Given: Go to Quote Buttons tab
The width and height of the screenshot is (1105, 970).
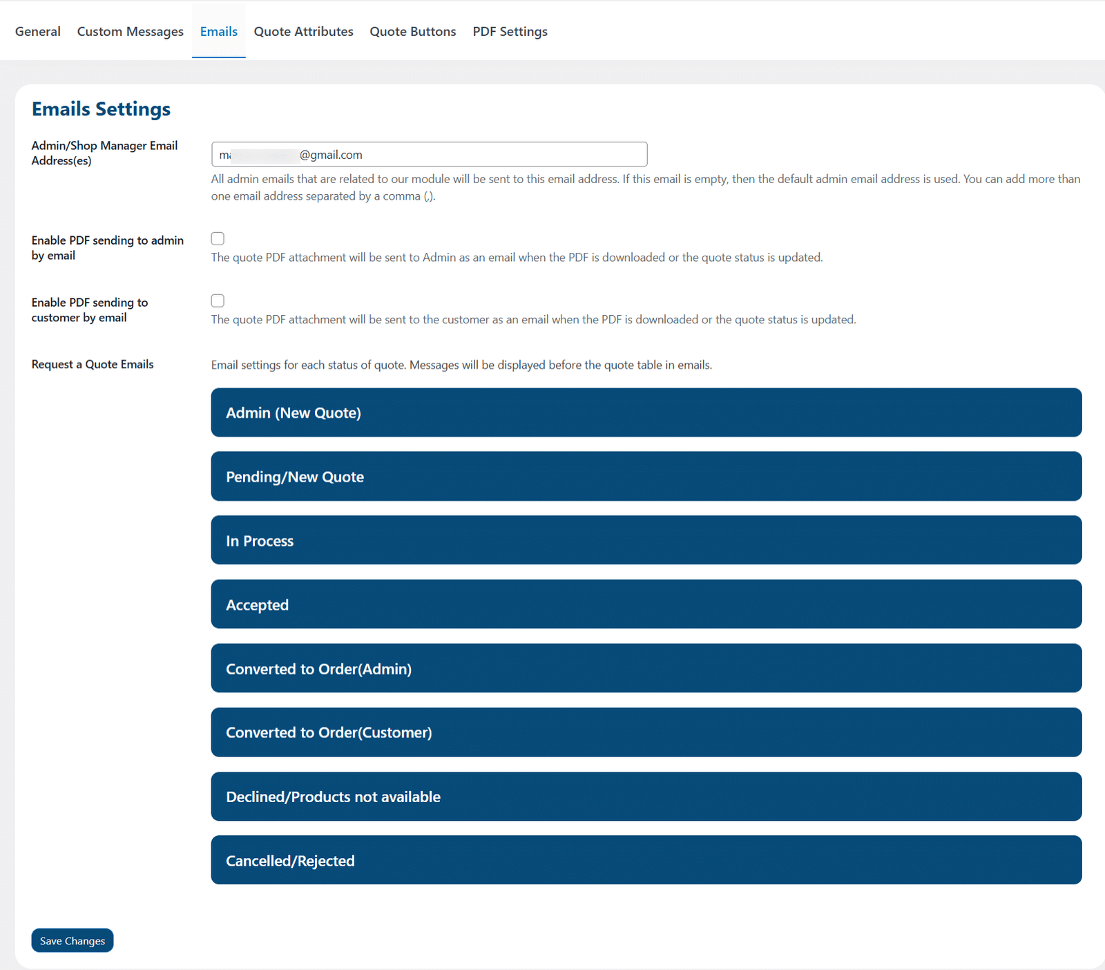Looking at the screenshot, I should click(412, 31).
